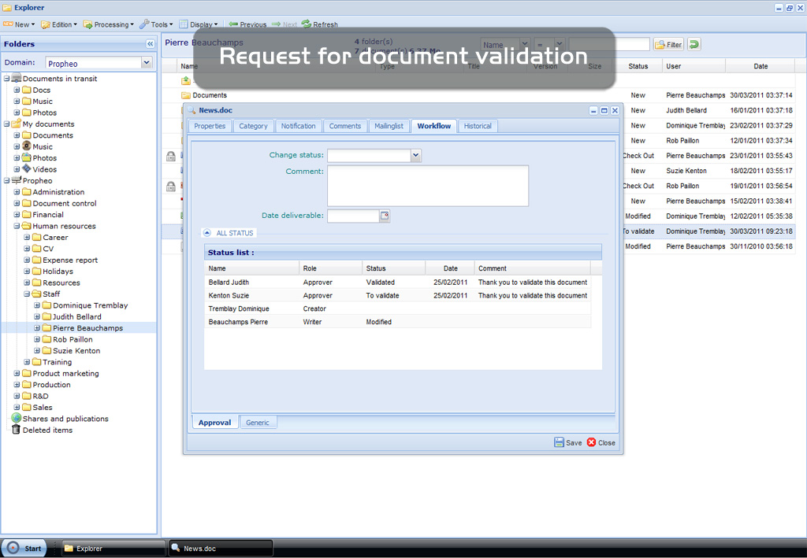
Task: Collapse the ALL STATUS section
Action: pos(206,233)
